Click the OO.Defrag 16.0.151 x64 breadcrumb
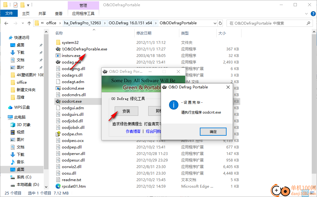The width and height of the screenshot is (317, 197). (x=130, y=23)
